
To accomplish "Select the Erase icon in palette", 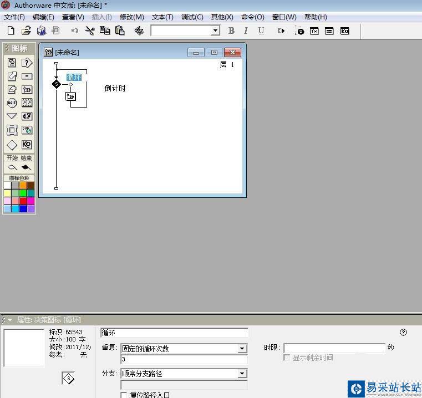I will coord(12,89).
